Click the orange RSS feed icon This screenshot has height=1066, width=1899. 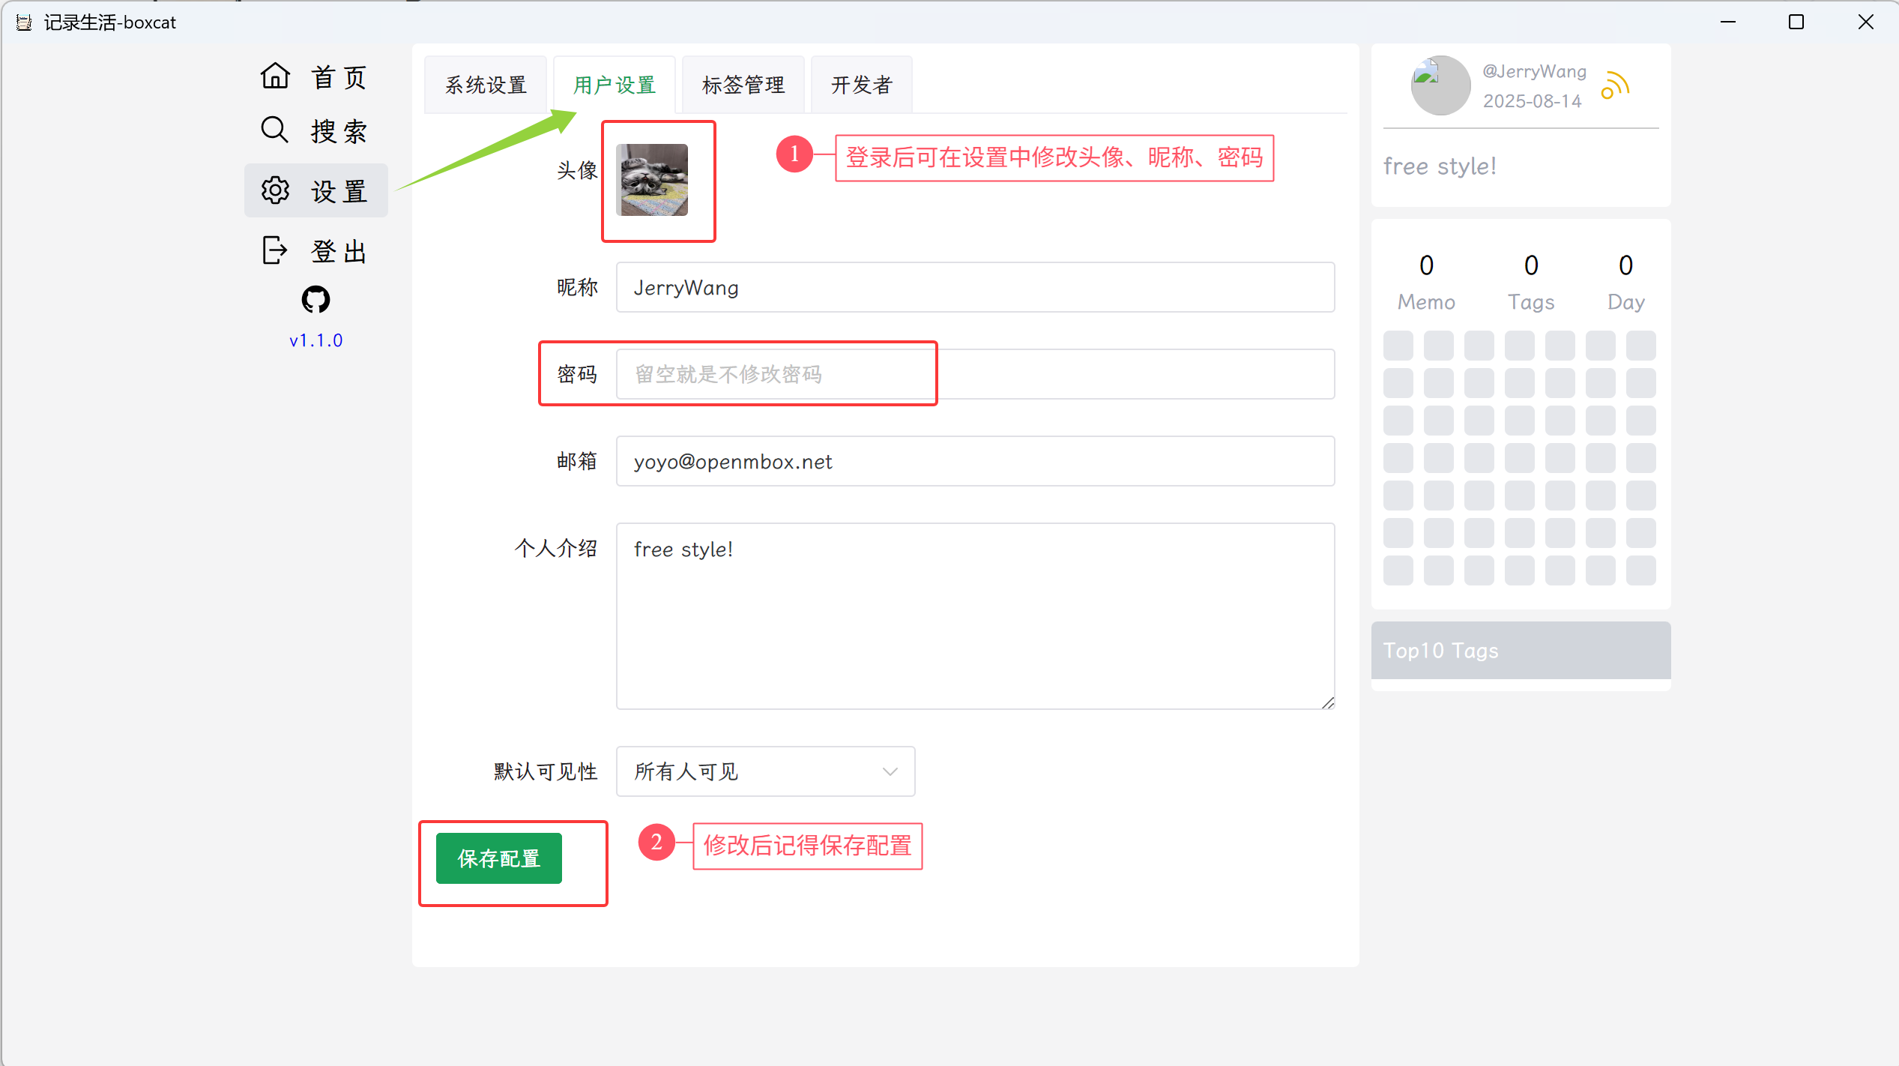[1616, 85]
